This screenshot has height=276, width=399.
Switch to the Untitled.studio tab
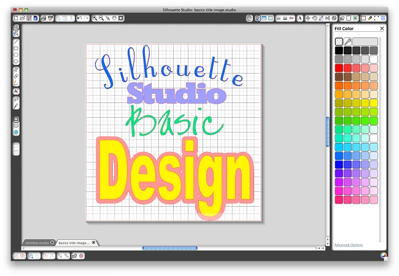coord(37,243)
